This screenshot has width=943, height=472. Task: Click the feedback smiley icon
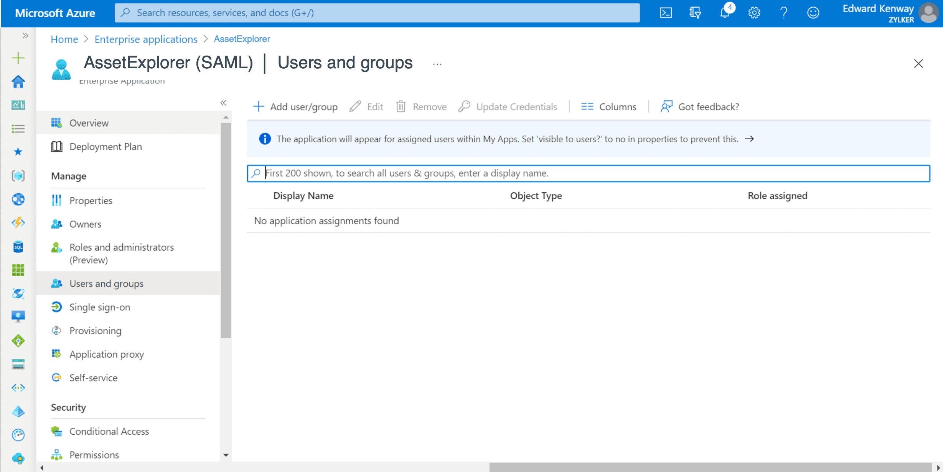(813, 13)
